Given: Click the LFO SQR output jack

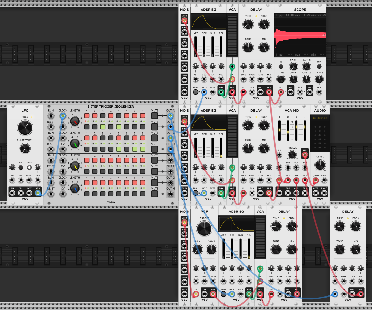Looking at the screenshot, I should [x=38, y=193].
